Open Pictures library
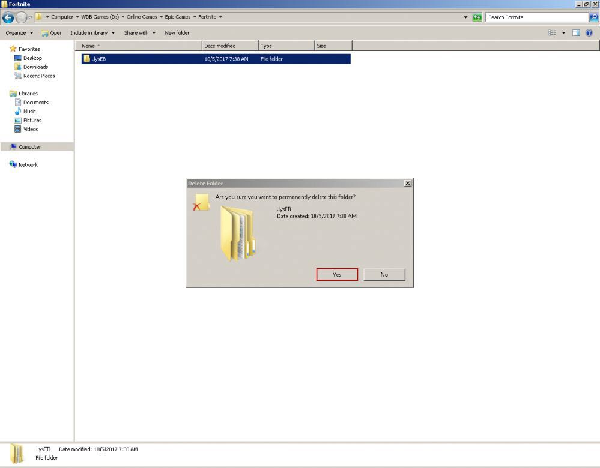The height and width of the screenshot is (468, 600). [32, 120]
